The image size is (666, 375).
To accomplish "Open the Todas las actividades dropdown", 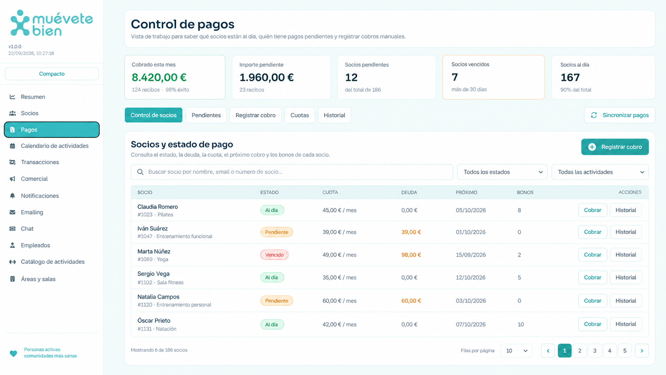I will click(600, 172).
